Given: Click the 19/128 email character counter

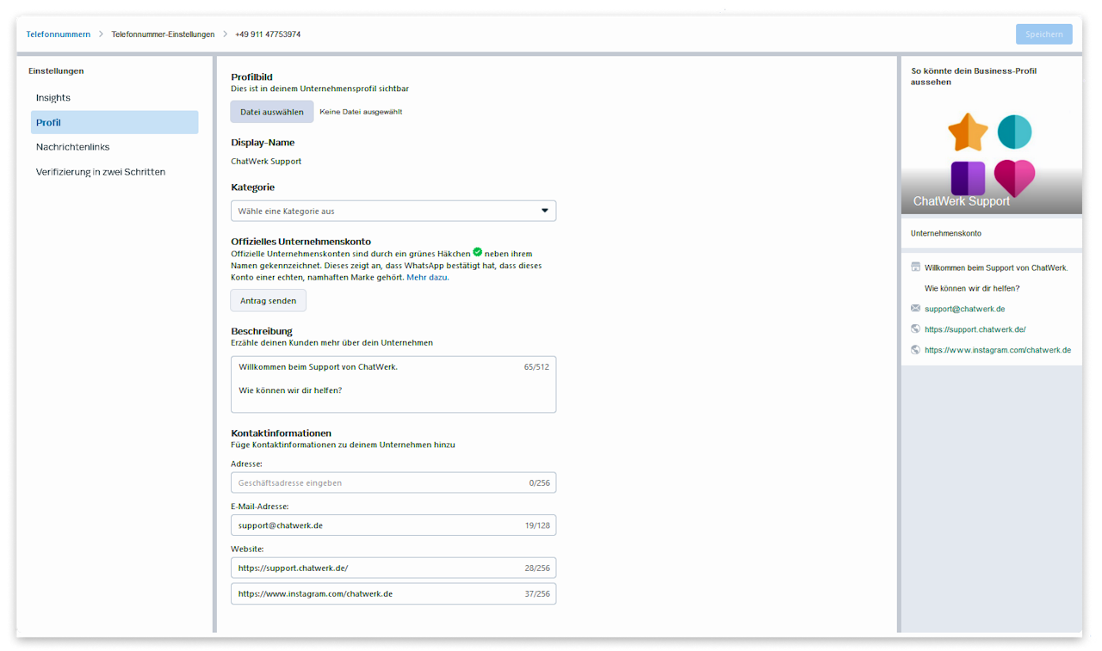Looking at the screenshot, I should click(x=537, y=525).
